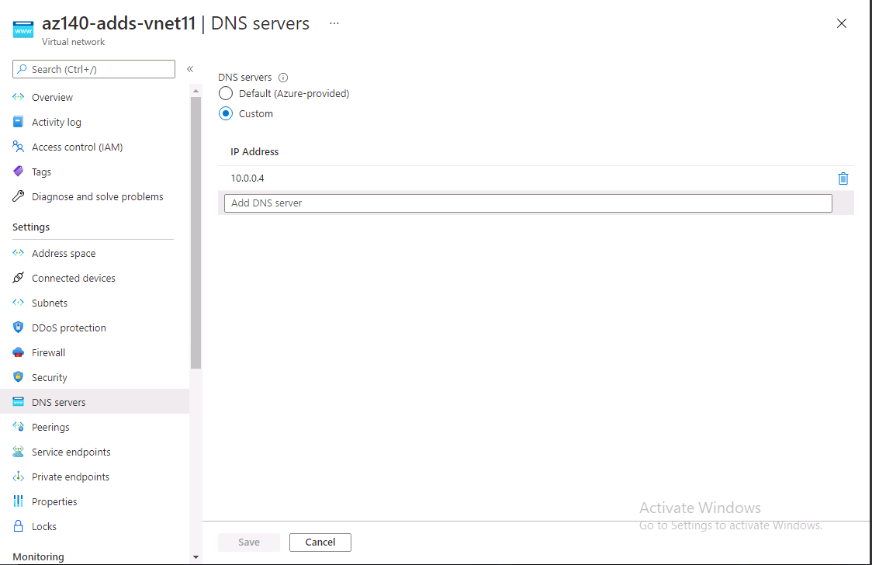Click the DNS servers info tooltip icon
Image resolution: width=872 pixels, height=565 pixels.
point(283,77)
